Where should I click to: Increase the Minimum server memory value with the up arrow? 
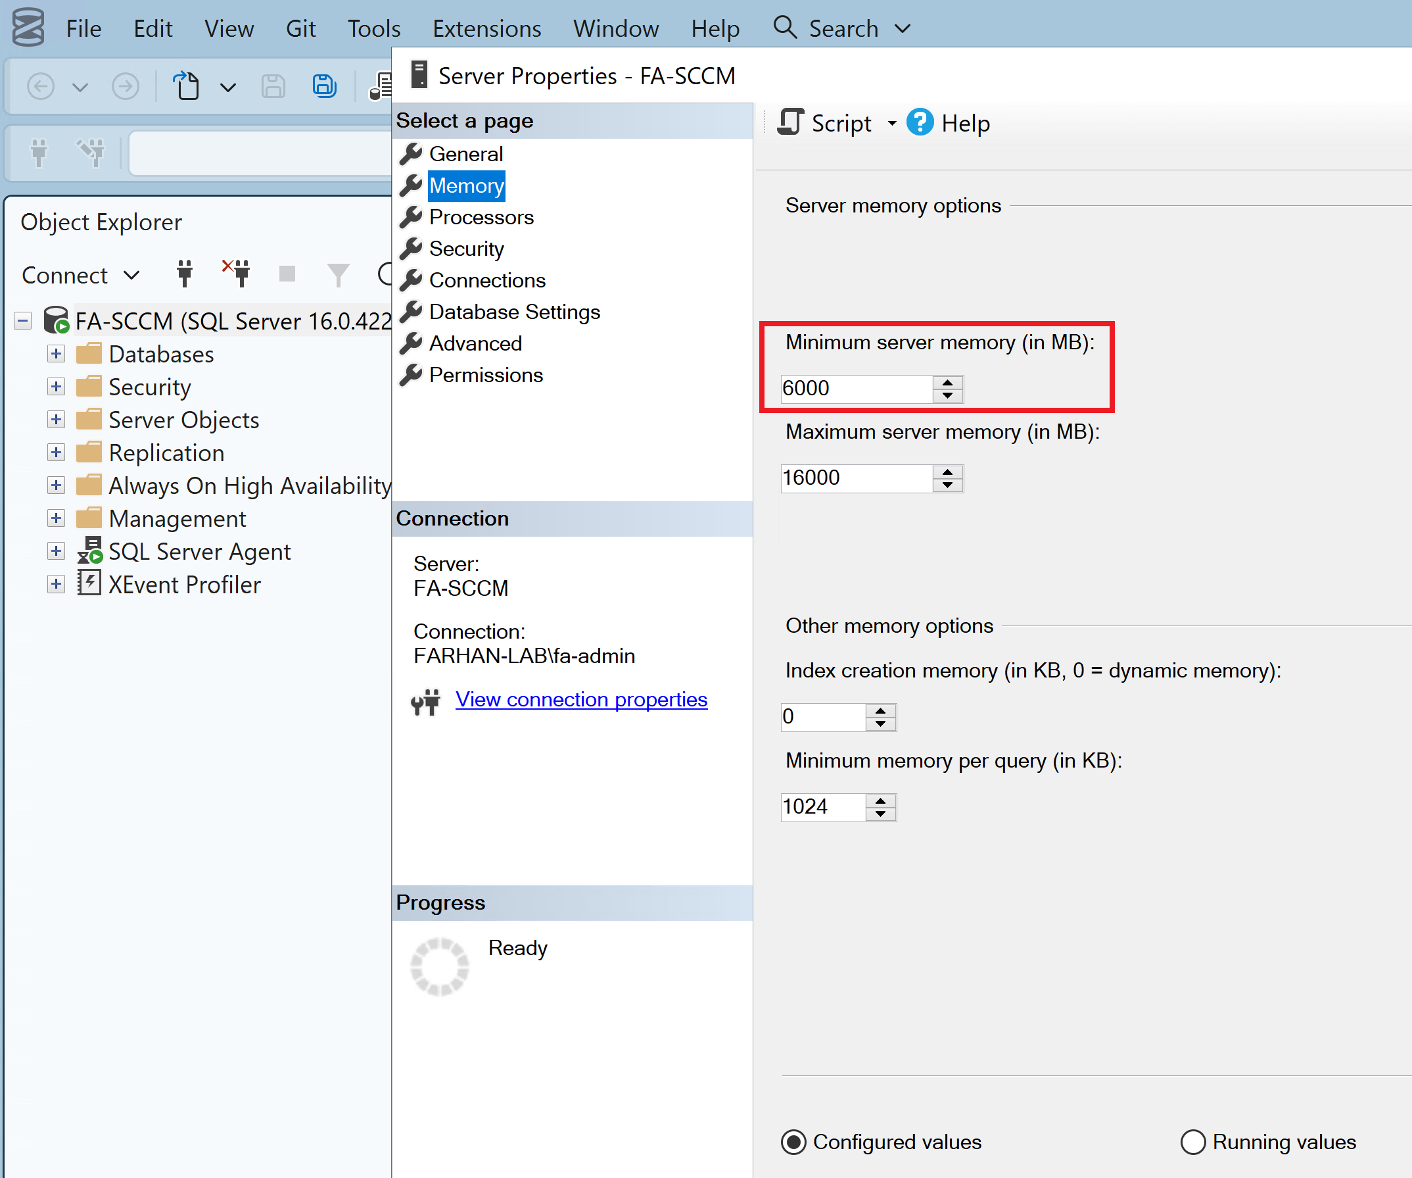[947, 383]
